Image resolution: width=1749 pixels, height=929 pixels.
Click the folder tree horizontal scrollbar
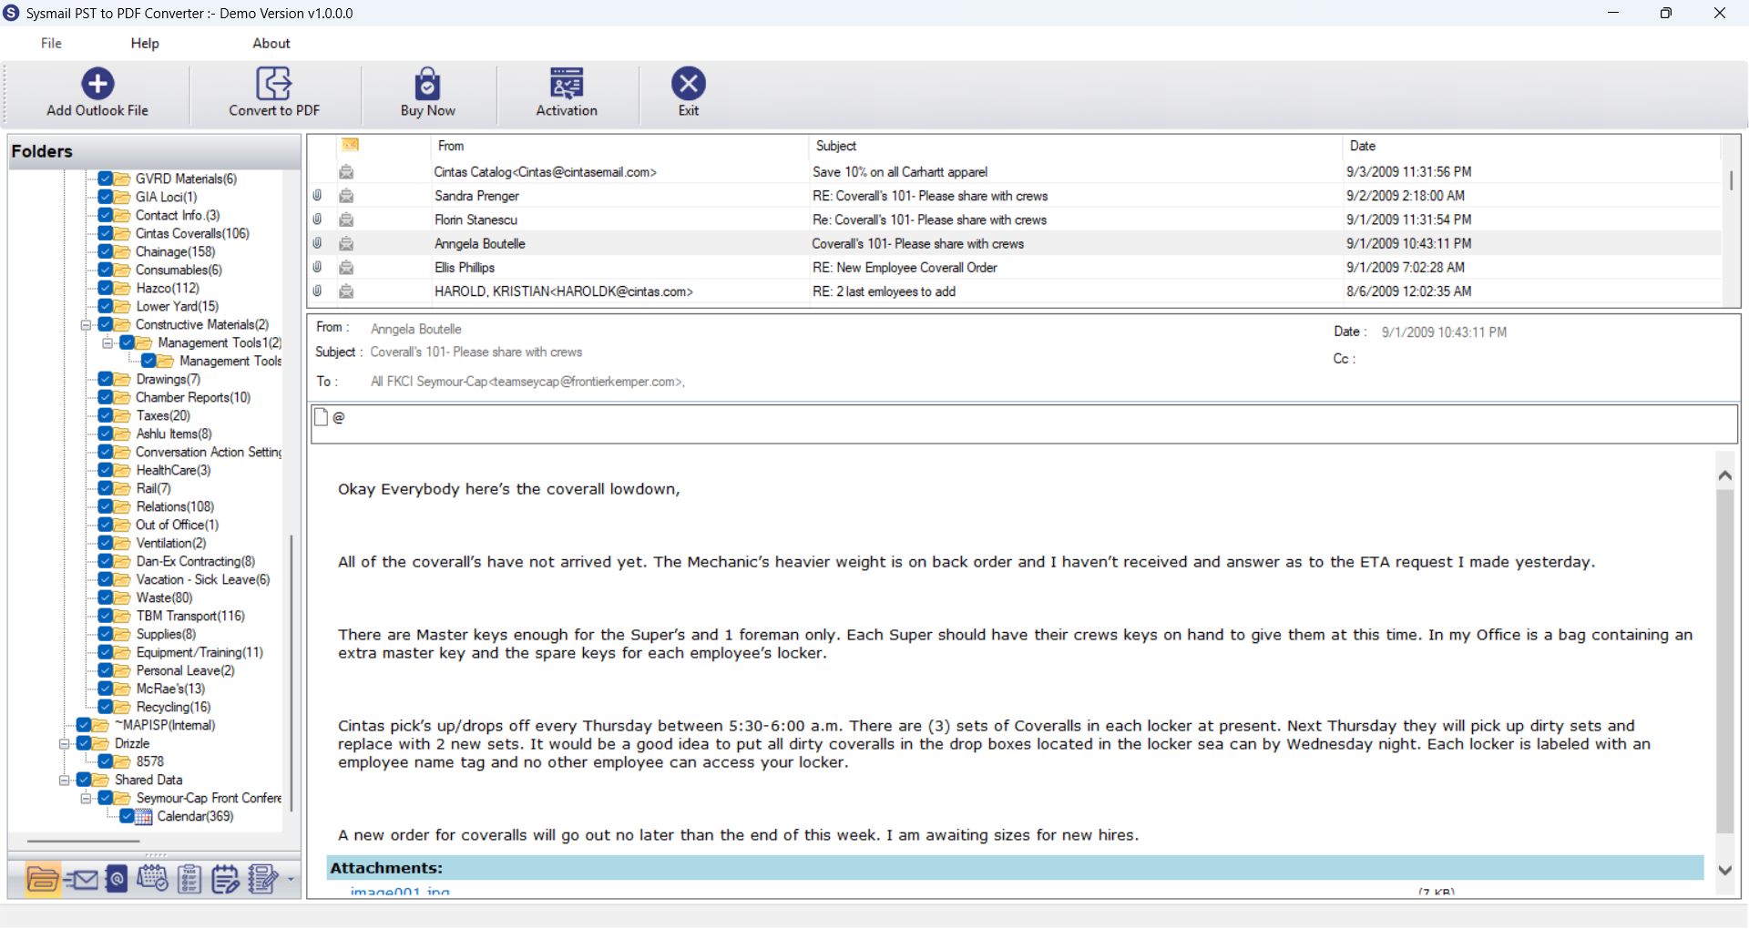pyautogui.click(x=84, y=841)
